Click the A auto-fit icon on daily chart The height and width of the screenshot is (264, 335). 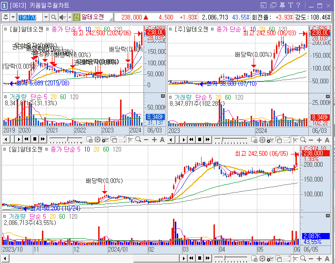(327, 259)
